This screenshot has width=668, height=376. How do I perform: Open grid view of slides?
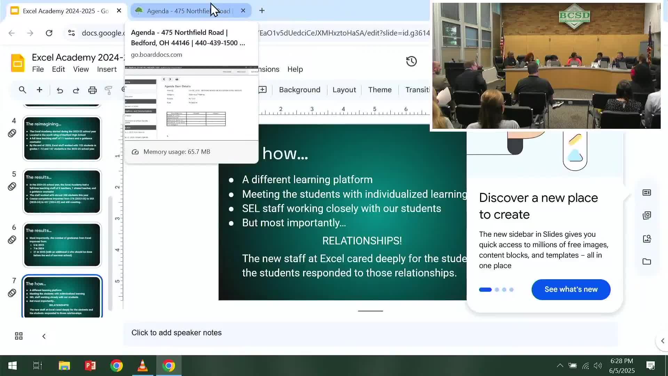[19, 336]
